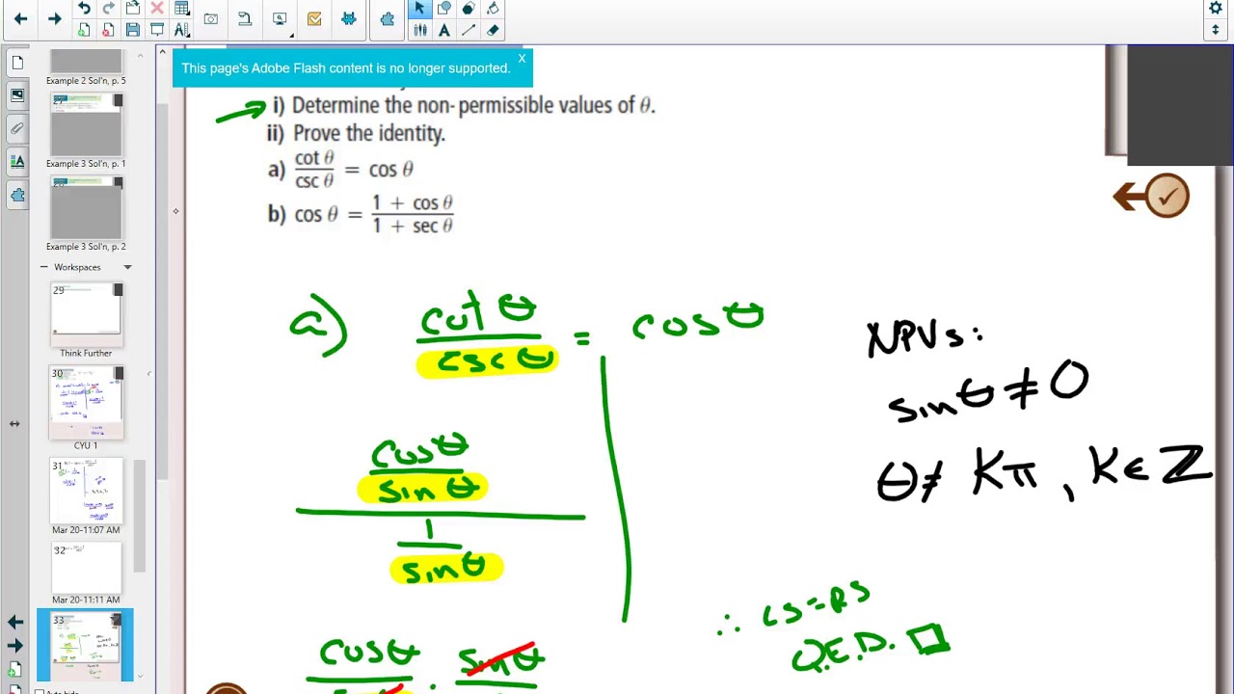Click the 'CYU 1' page label
This screenshot has height=694, width=1234.
[86, 445]
